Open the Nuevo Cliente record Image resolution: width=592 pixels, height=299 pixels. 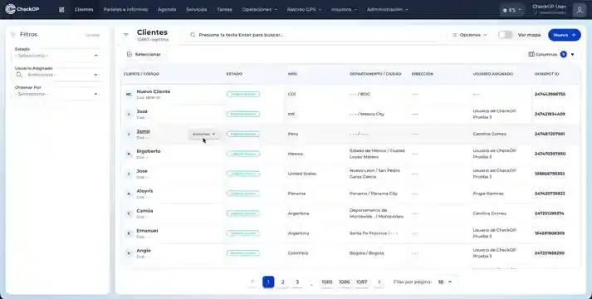154,91
